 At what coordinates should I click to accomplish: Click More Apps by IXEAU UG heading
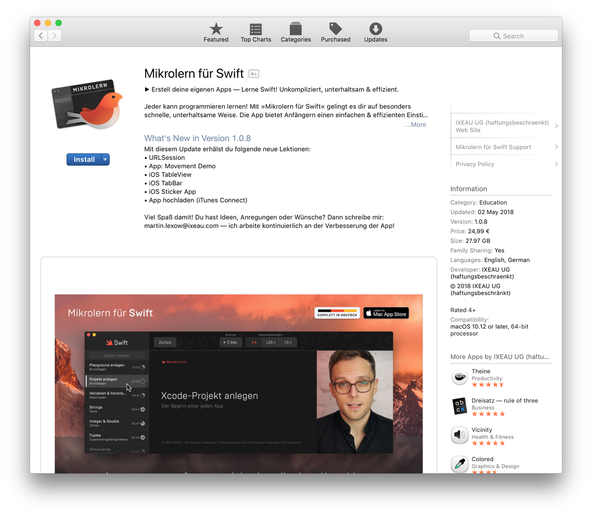[500, 357]
